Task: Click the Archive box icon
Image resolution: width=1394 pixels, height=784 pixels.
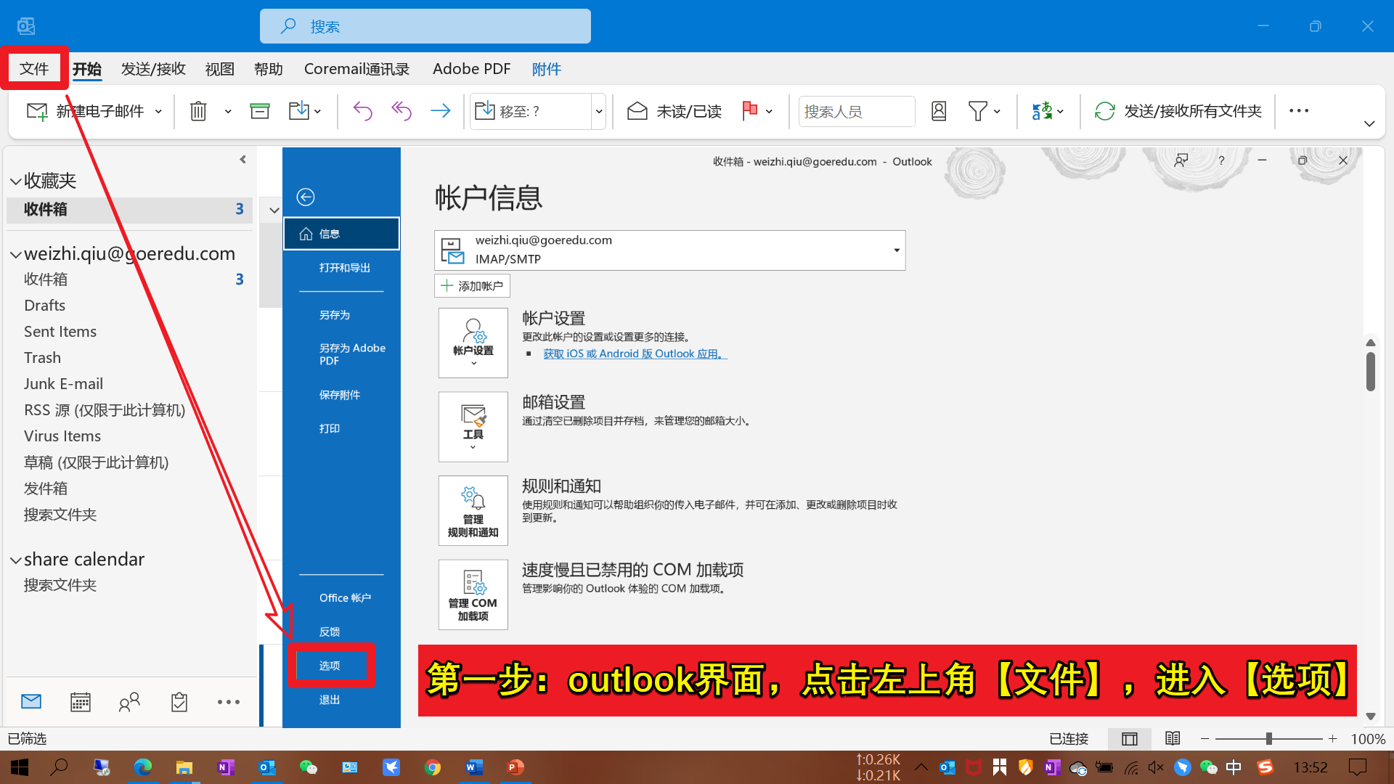Action: (x=259, y=111)
